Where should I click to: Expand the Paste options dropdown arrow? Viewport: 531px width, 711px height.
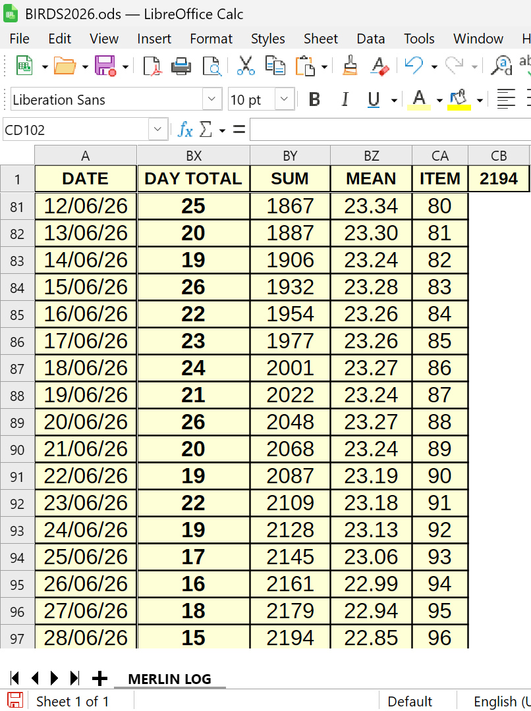click(x=325, y=67)
